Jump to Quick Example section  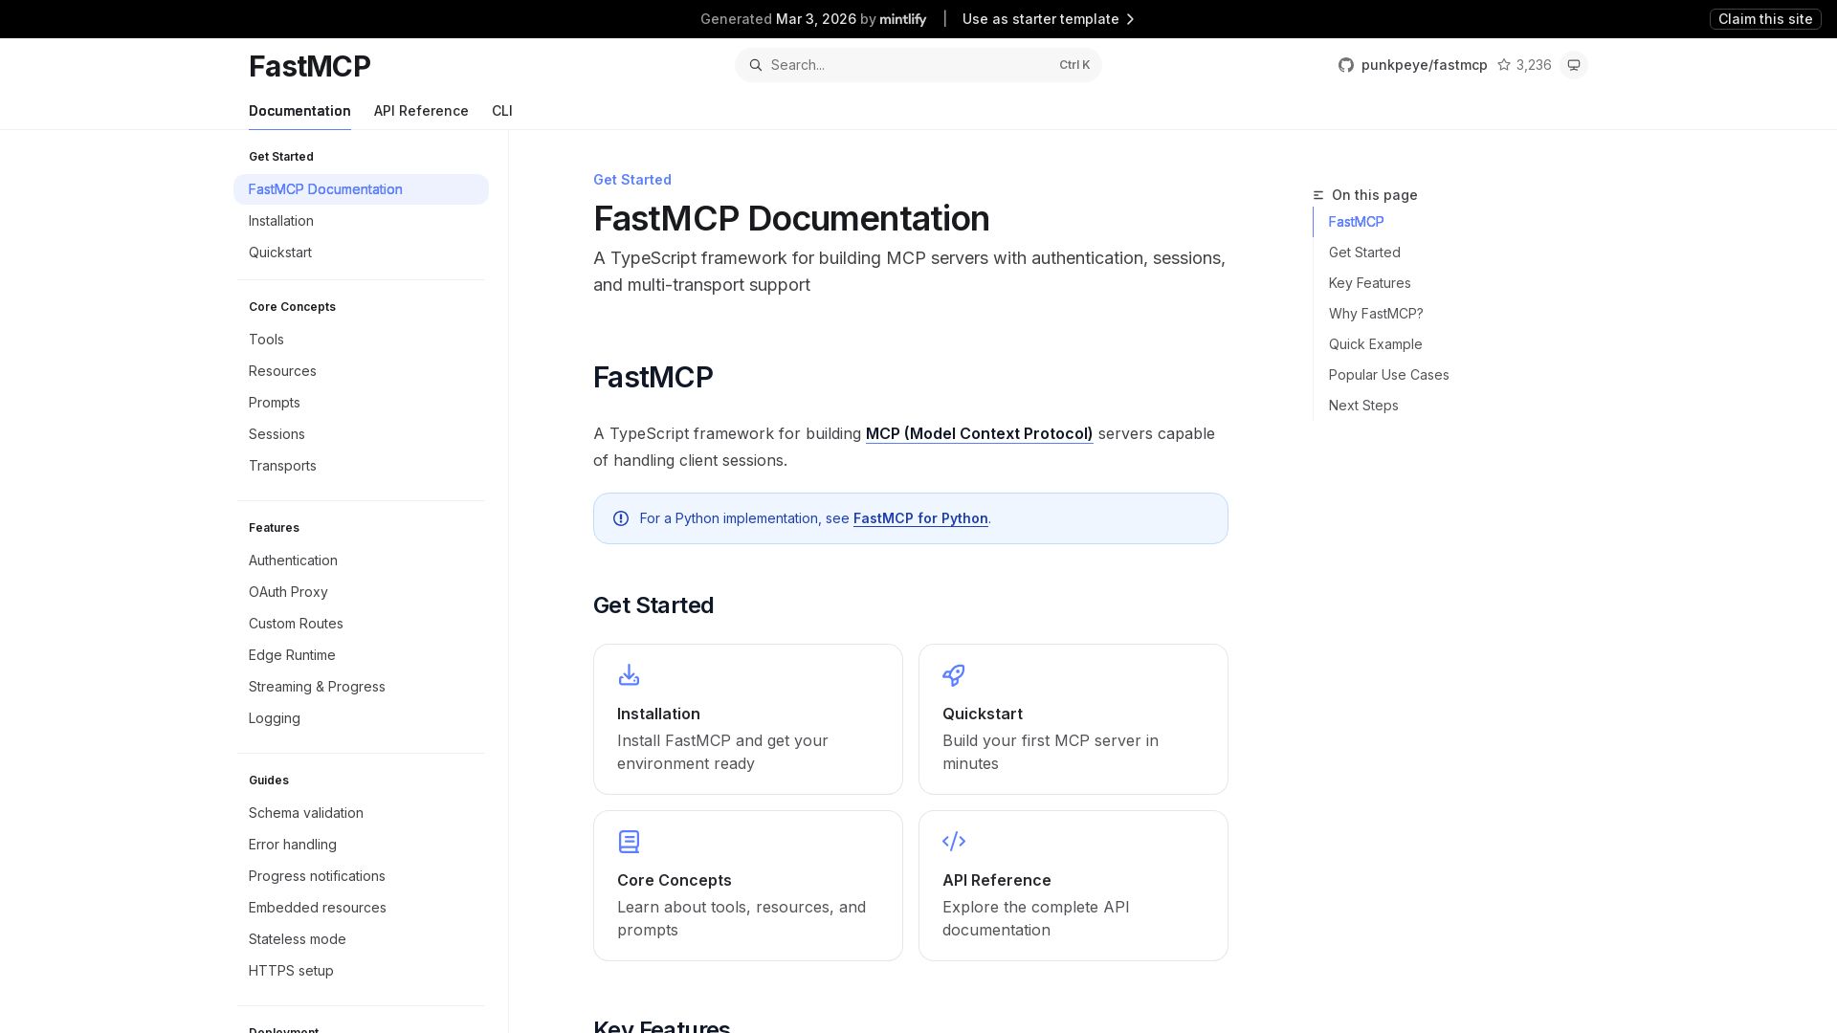coord(1375,344)
